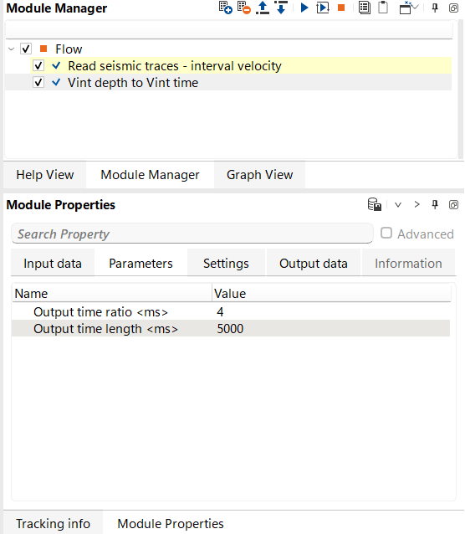Pin the Module Properties panel
This screenshot has height=534, width=465.
pos(435,205)
